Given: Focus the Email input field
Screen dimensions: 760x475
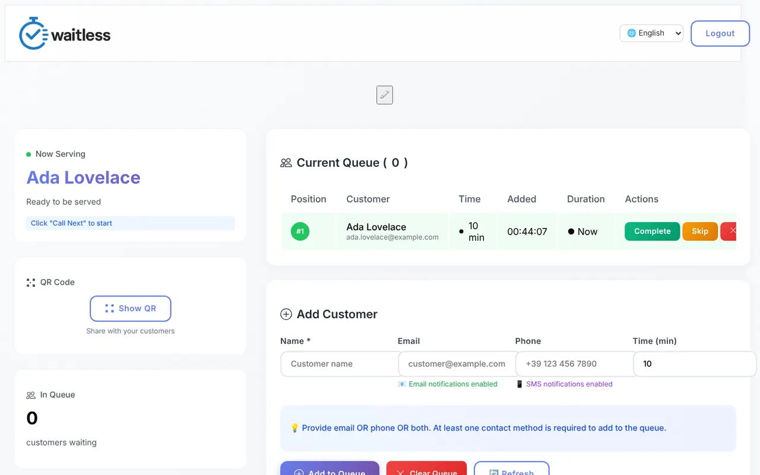Looking at the screenshot, I should 457,364.
